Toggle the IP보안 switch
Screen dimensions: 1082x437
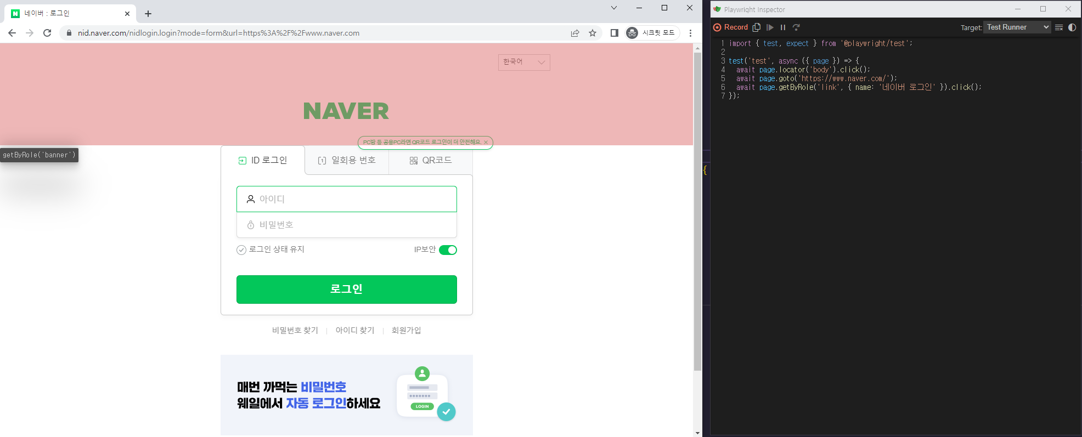pyautogui.click(x=448, y=250)
